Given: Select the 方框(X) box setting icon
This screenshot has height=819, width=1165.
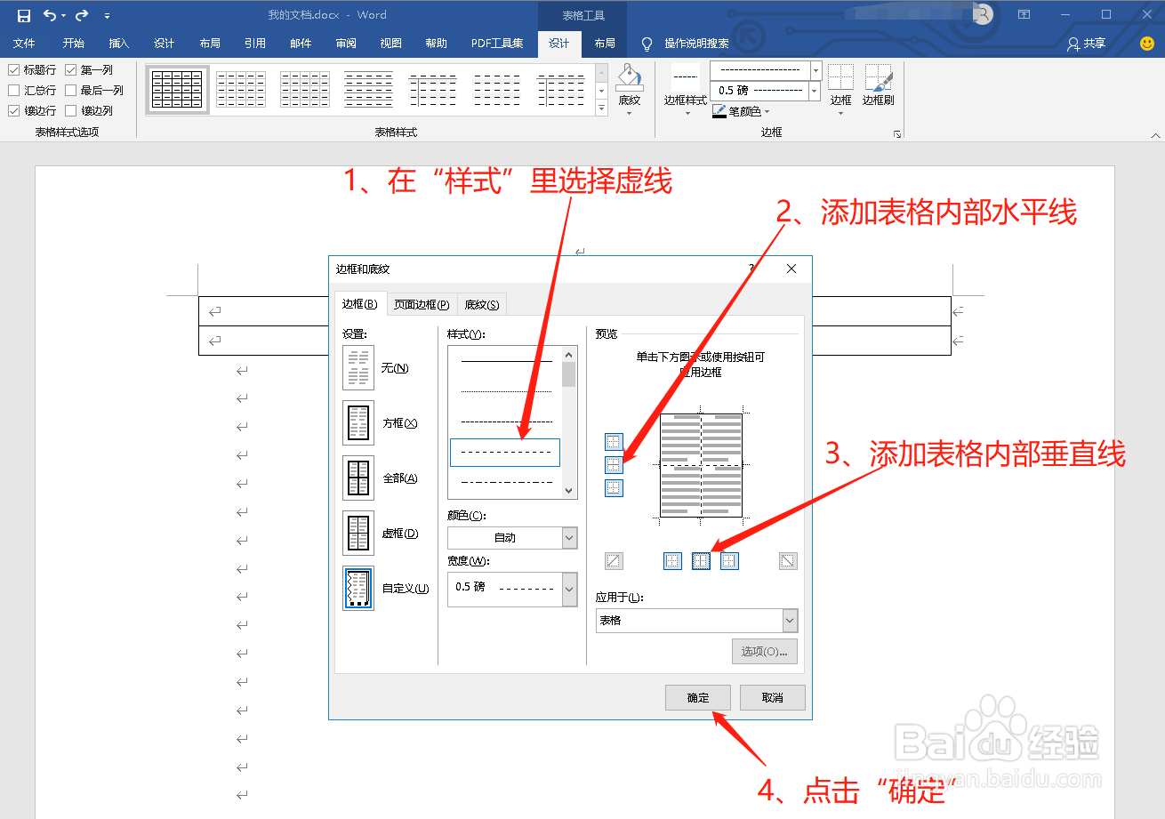Looking at the screenshot, I should (358, 423).
